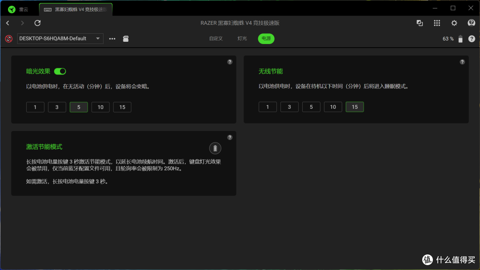Image resolution: width=480 pixels, height=270 pixels.
Task: Set wireless sleep to 1 minute
Action: coord(268,107)
